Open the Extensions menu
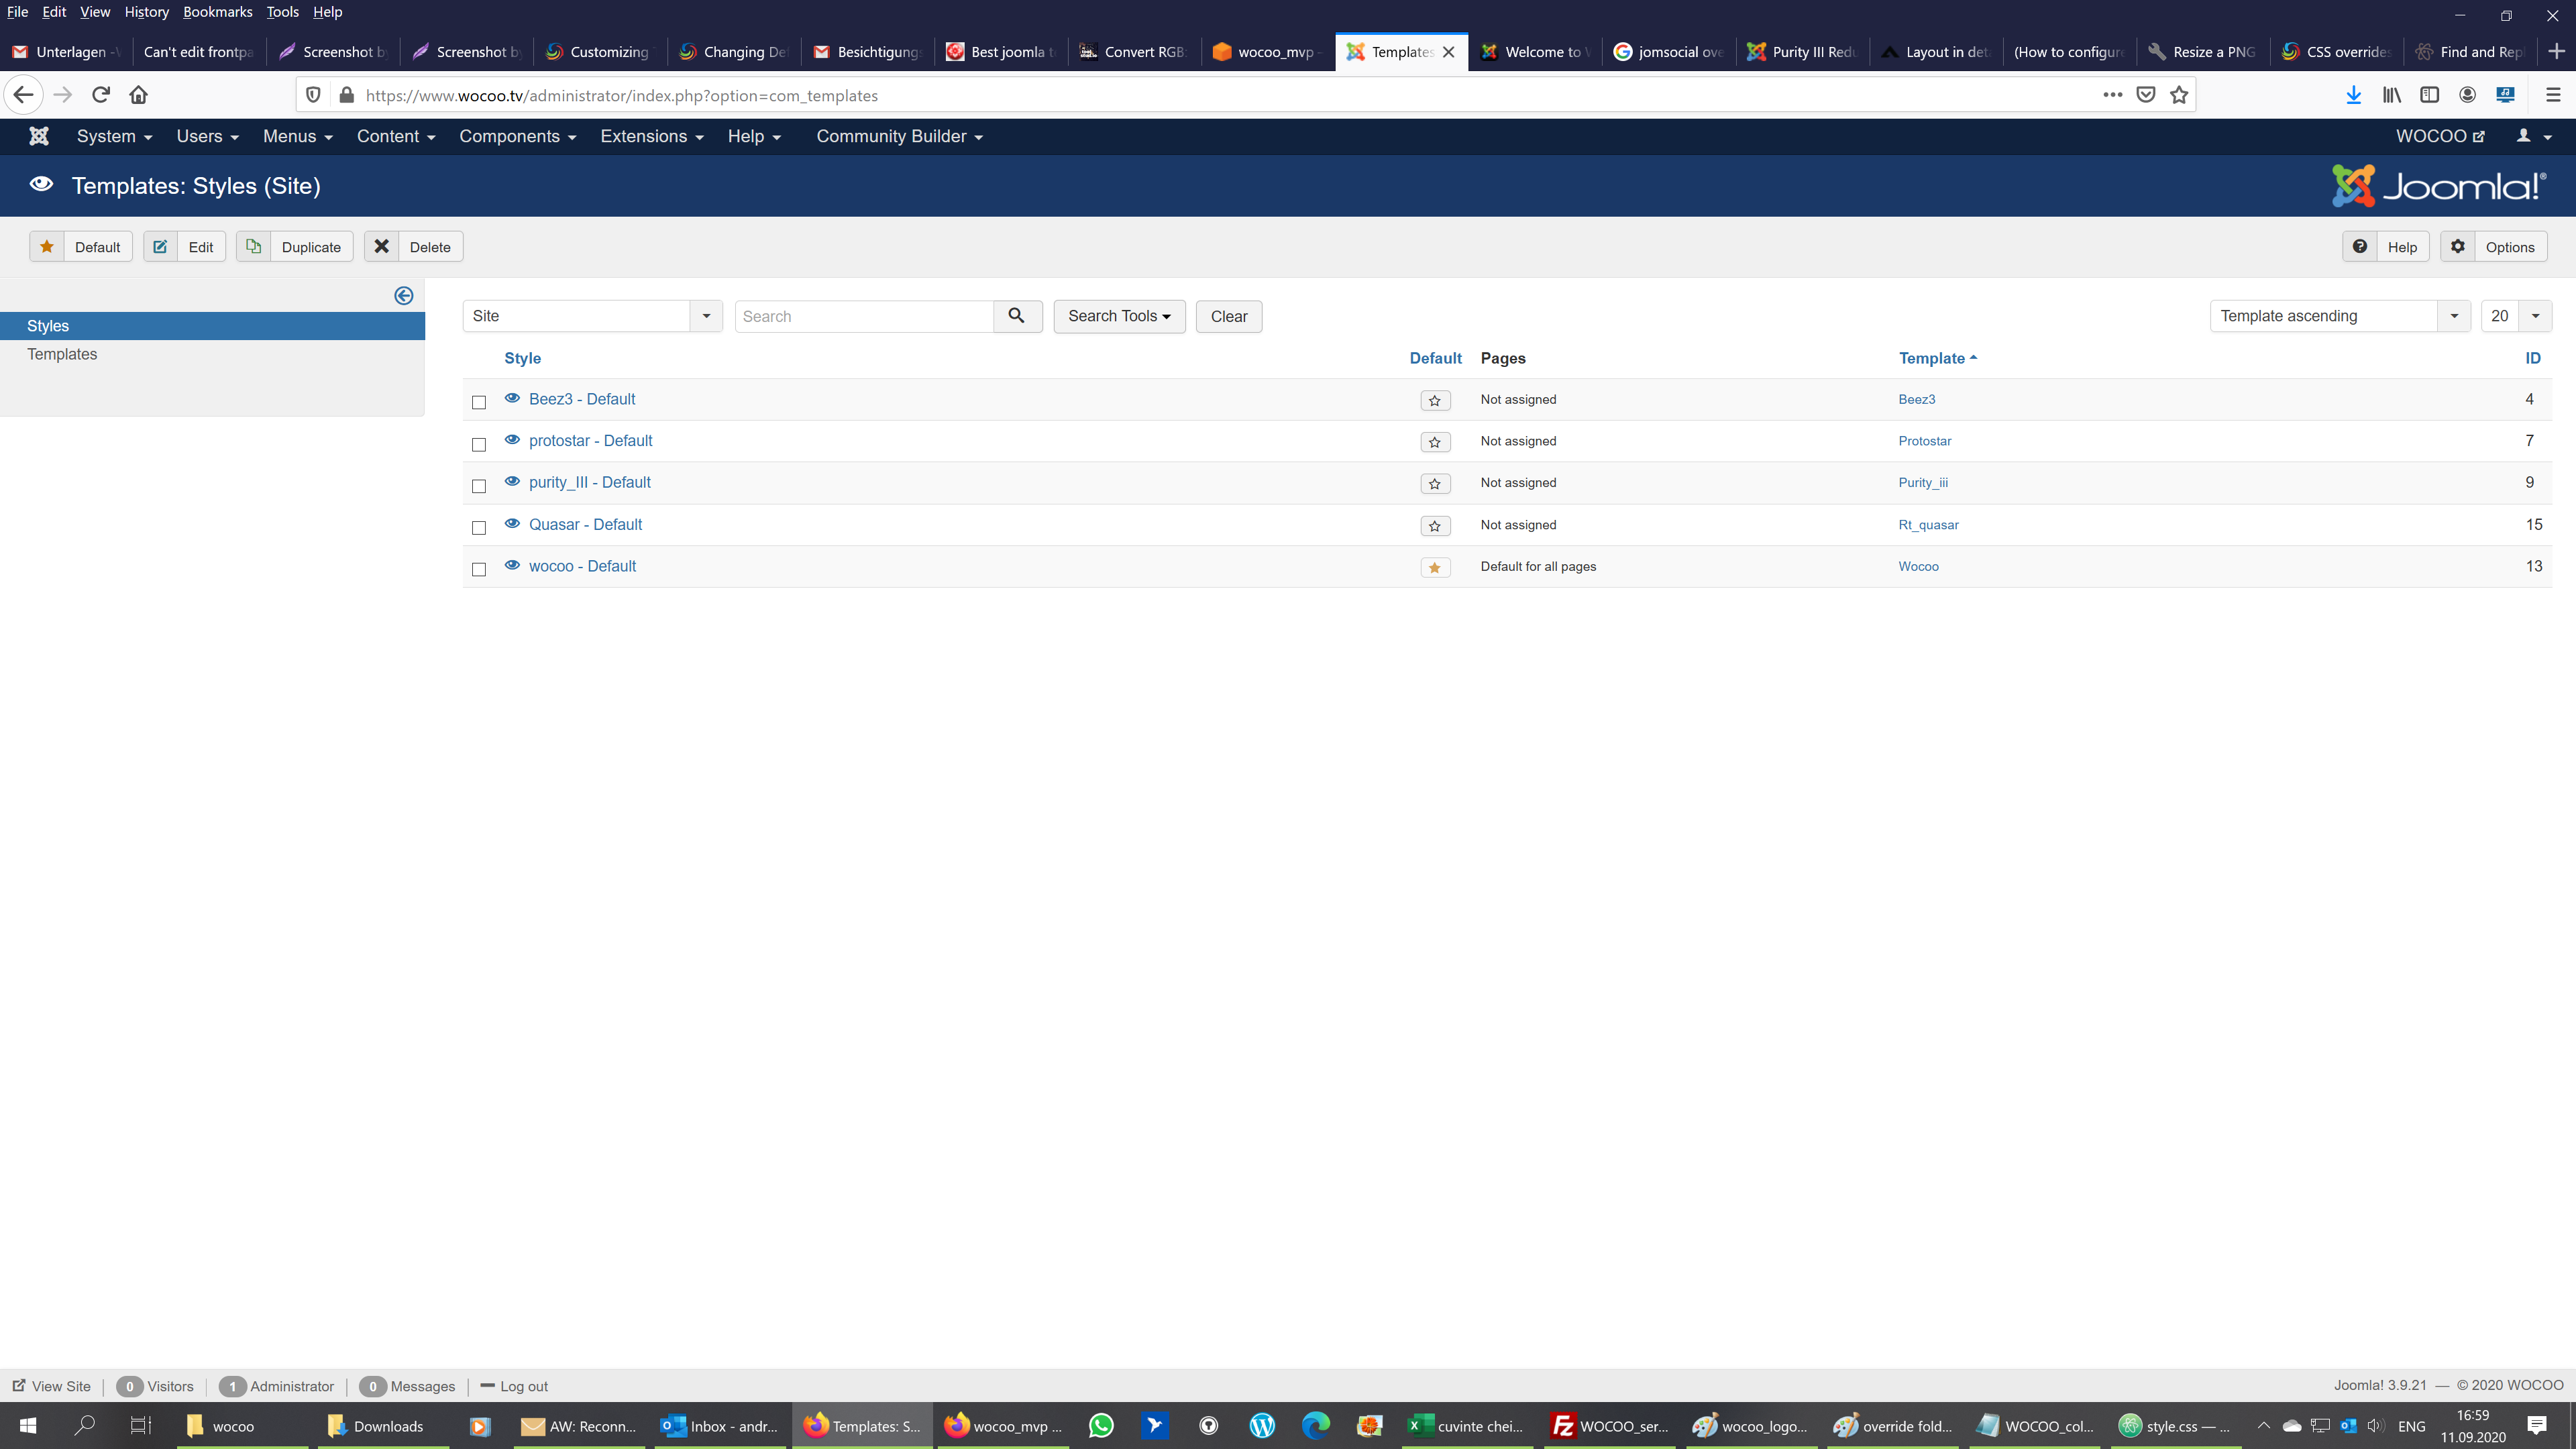This screenshot has height=1449, width=2576. click(651, 136)
